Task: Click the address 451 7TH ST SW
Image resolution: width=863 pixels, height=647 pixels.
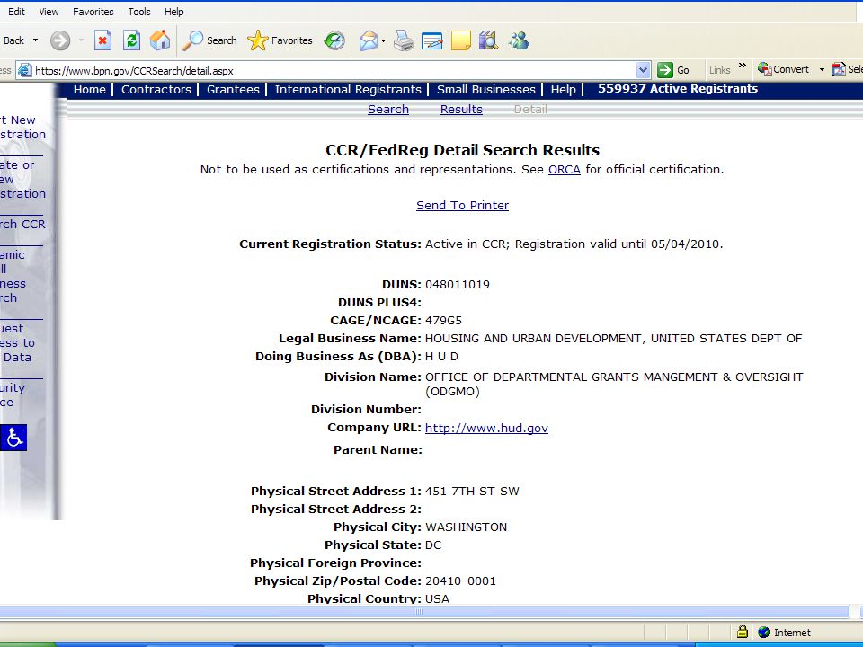Action: pyautogui.click(x=472, y=492)
